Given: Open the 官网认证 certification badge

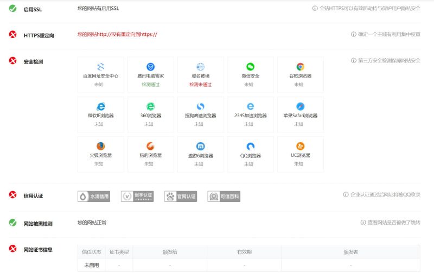Looking at the screenshot, I should click(x=181, y=196).
